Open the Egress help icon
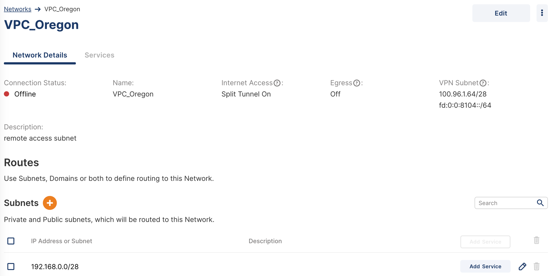Viewport: 550px width, 276px height. [x=356, y=83]
